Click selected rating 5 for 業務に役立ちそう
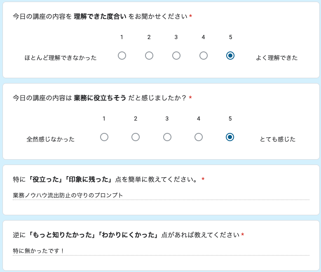 coord(230,137)
